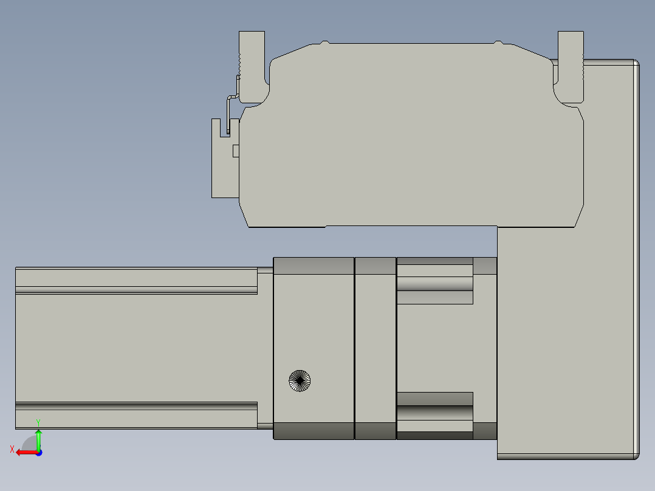Viewport: 655px width, 491px height.
Task: Click the tiny square on the left bracket
Action: coord(236,151)
